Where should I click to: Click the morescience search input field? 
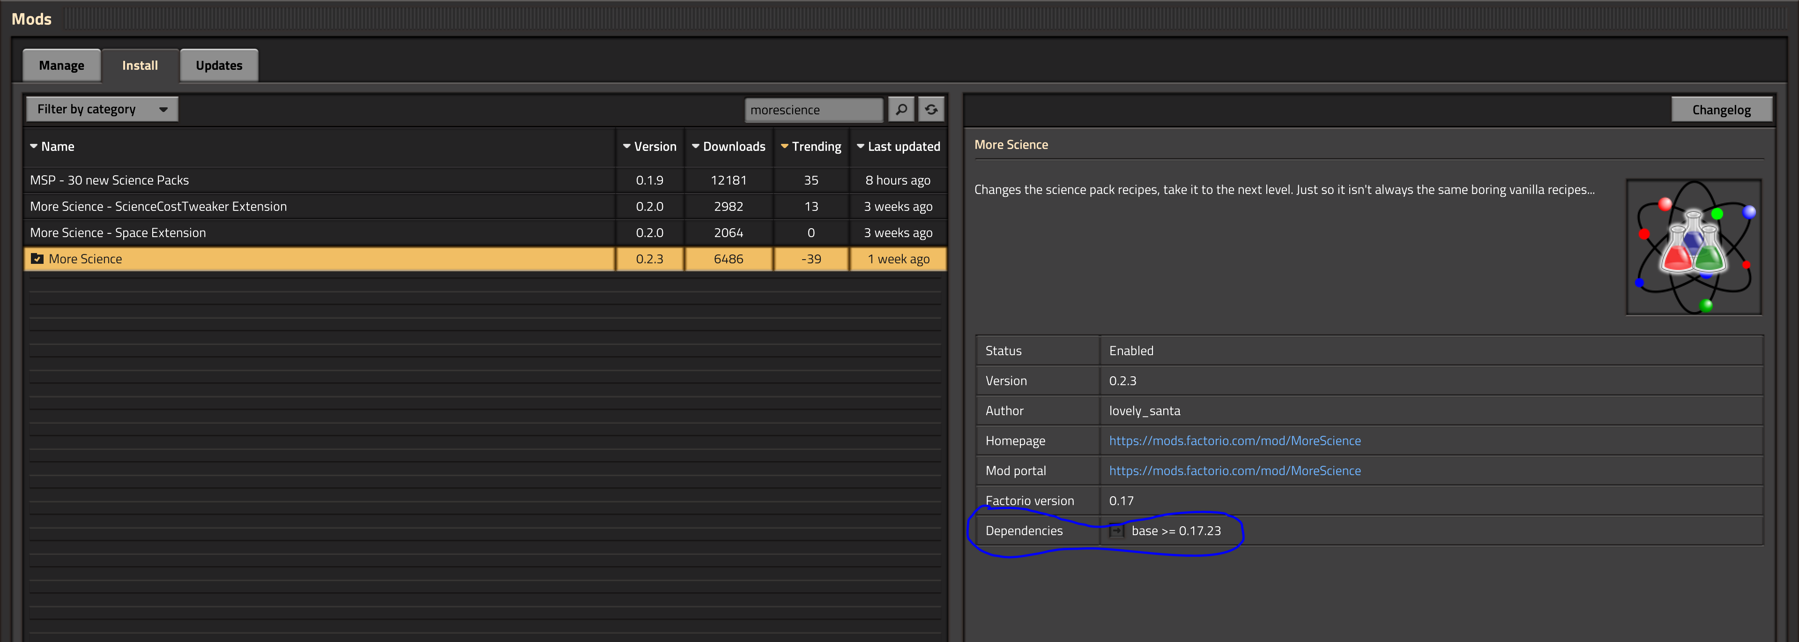[x=814, y=110]
